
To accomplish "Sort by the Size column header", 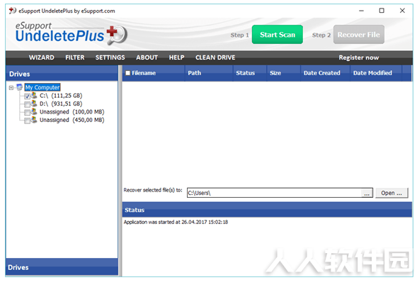I will click(283, 73).
